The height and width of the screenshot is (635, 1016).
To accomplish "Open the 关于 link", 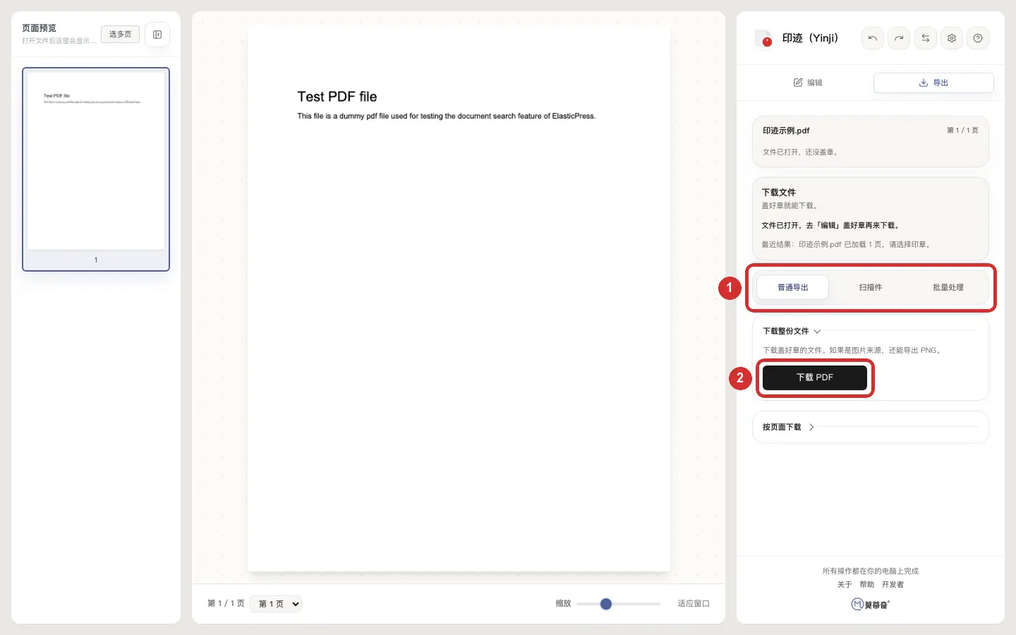I will coord(845,584).
